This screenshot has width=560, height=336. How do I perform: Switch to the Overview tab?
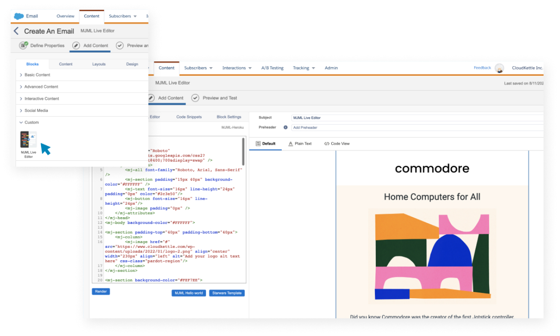pos(66,16)
